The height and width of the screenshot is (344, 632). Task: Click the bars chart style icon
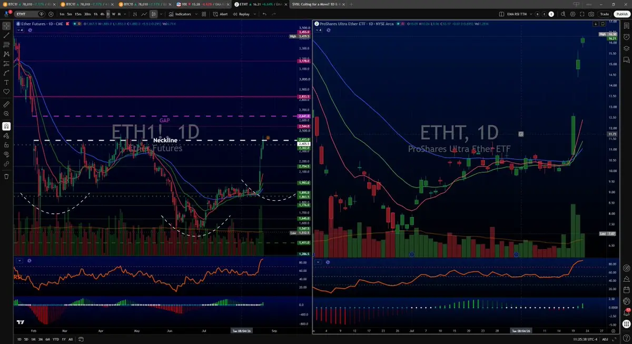(x=135, y=14)
